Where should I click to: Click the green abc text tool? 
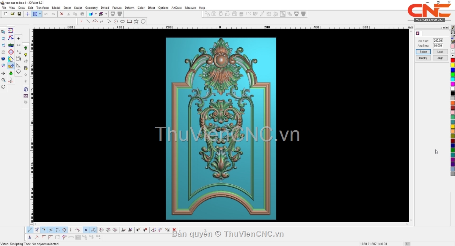11,45
